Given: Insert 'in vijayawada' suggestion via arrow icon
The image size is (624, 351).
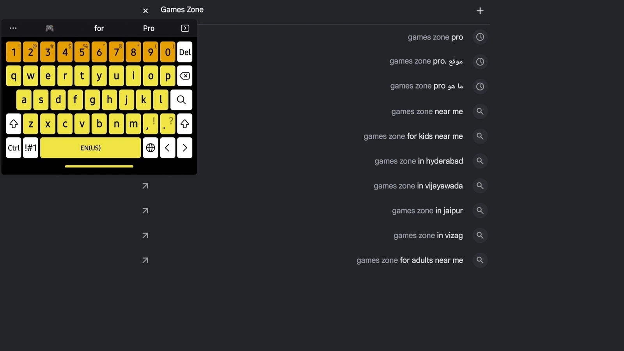Looking at the screenshot, I should pyautogui.click(x=145, y=186).
